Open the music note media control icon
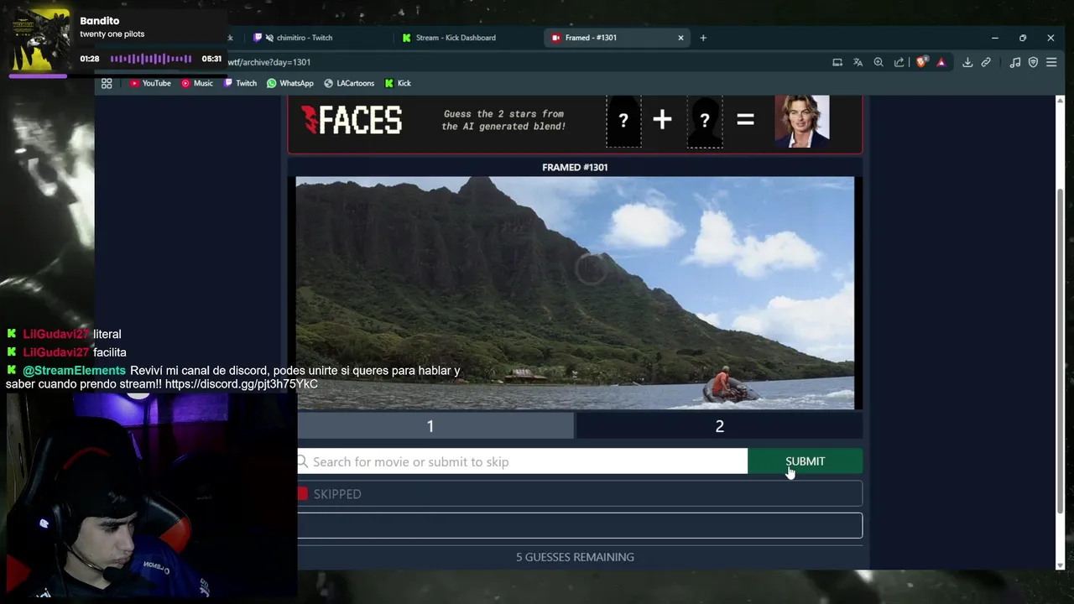The height and width of the screenshot is (604, 1074). point(1015,62)
